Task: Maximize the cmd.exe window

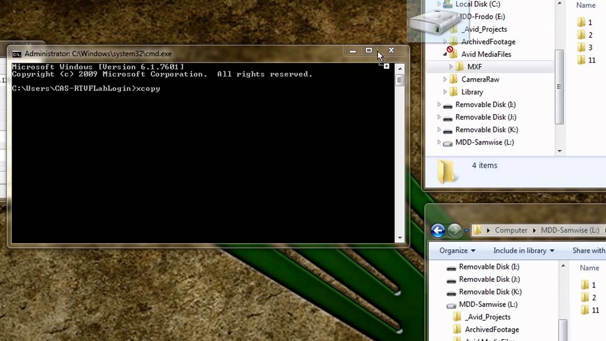Action: click(369, 50)
